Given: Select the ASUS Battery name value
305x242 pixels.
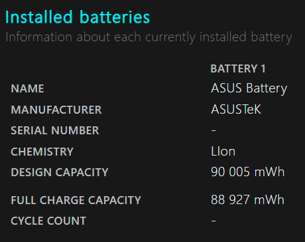Looking at the screenshot, I should (x=249, y=88).
